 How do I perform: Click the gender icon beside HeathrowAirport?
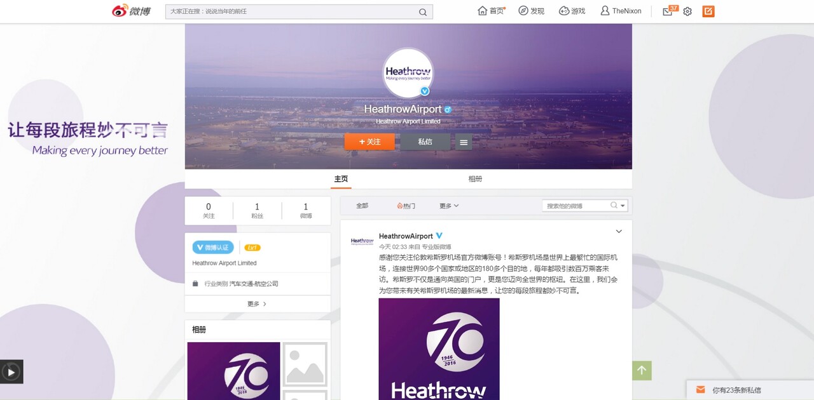[x=448, y=110]
